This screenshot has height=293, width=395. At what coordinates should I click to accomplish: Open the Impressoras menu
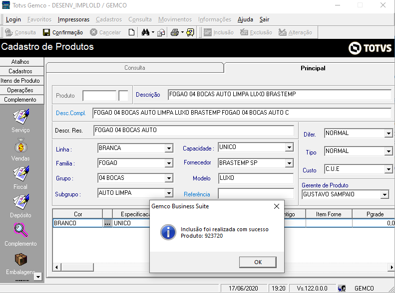(x=73, y=19)
